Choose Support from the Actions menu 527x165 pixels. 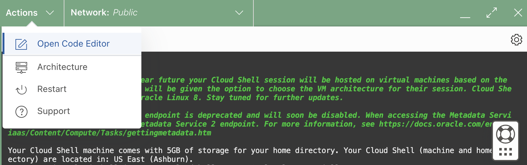(x=54, y=111)
